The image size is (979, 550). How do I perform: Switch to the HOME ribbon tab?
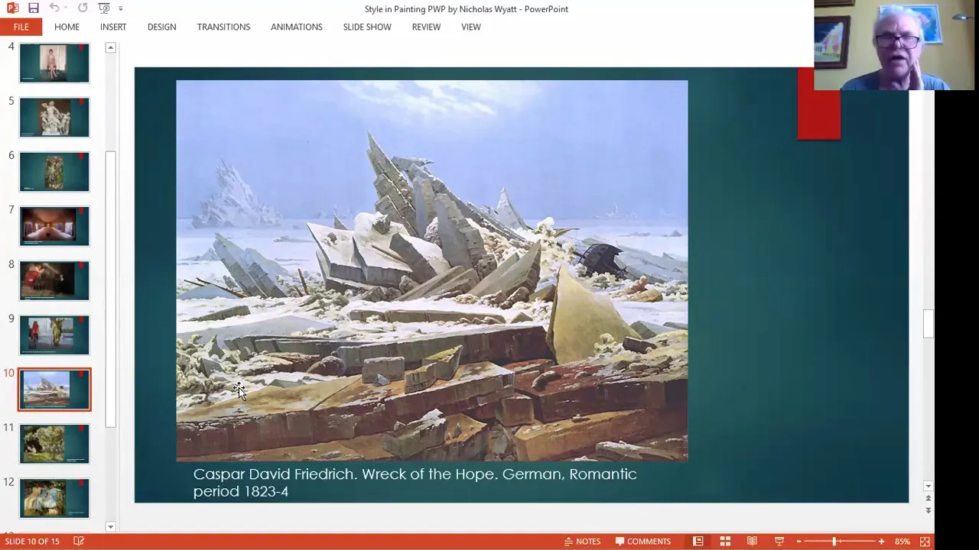tap(67, 27)
